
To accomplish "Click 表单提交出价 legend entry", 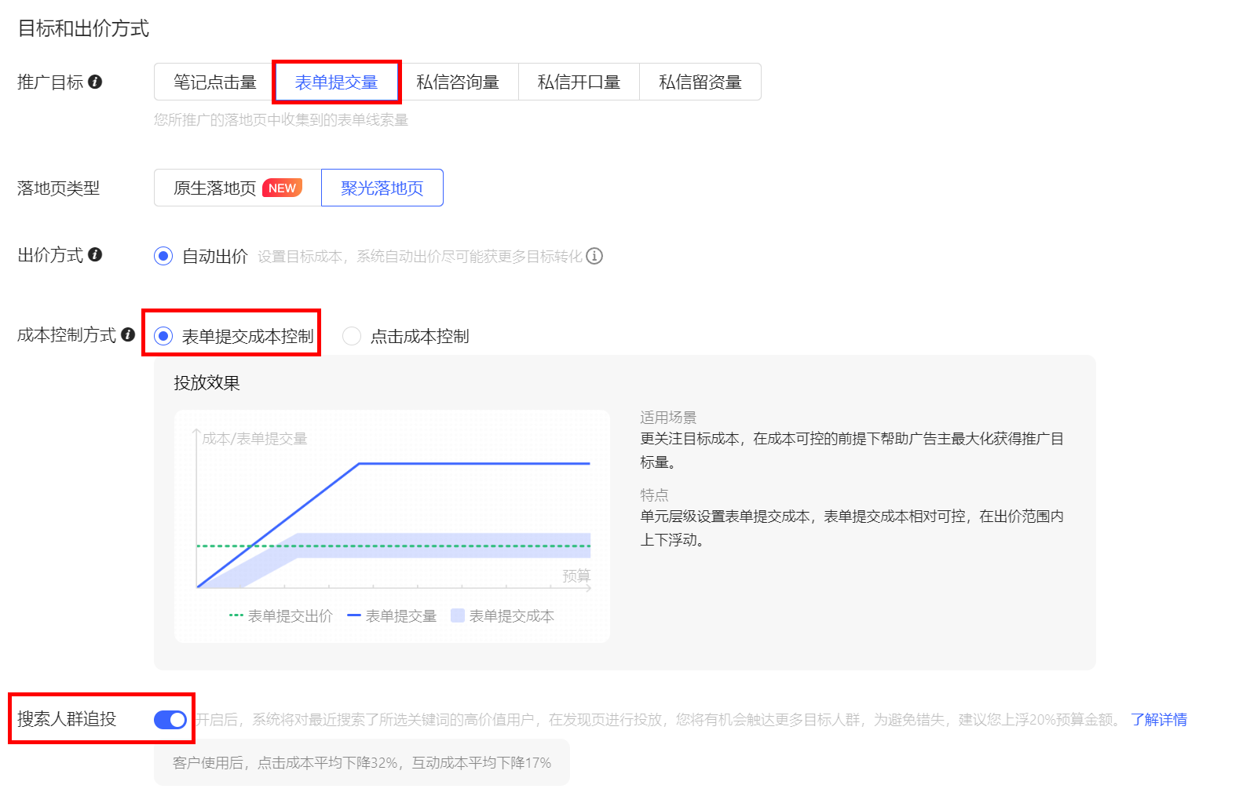I will point(281,616).
